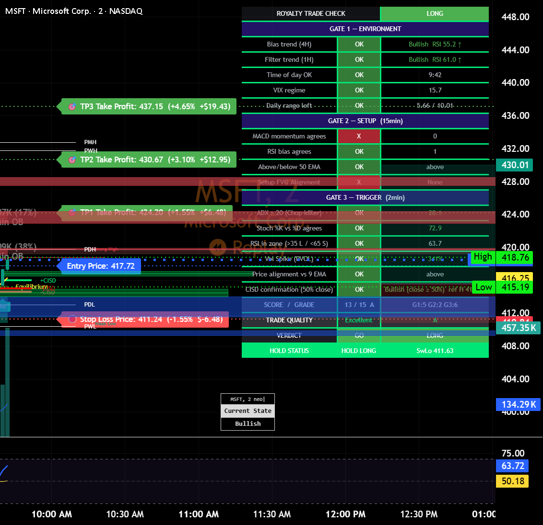Click the Stoch value 72.9

(435, 228)
